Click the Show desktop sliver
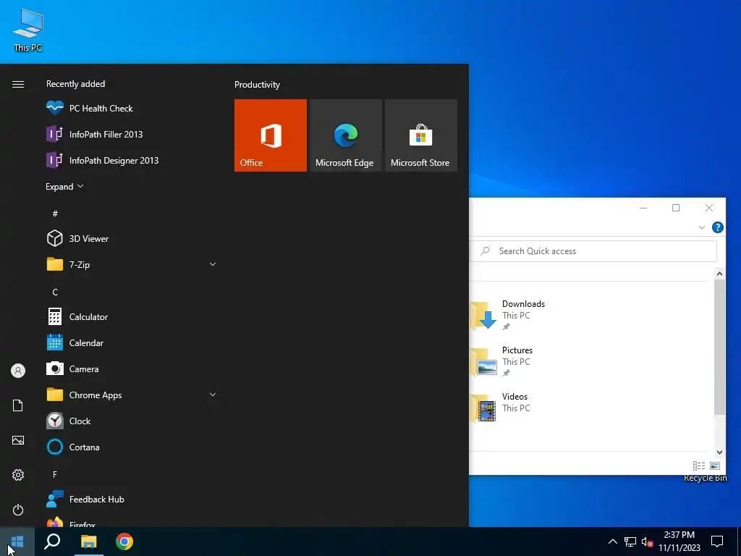The width and height of the screenshot is (741, 556). point(739,542)
